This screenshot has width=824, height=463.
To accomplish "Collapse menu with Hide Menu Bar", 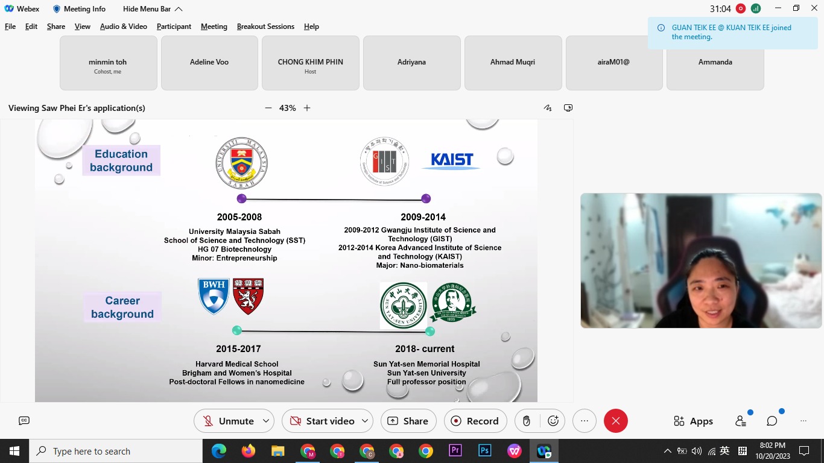I will (x=153, y=8).
